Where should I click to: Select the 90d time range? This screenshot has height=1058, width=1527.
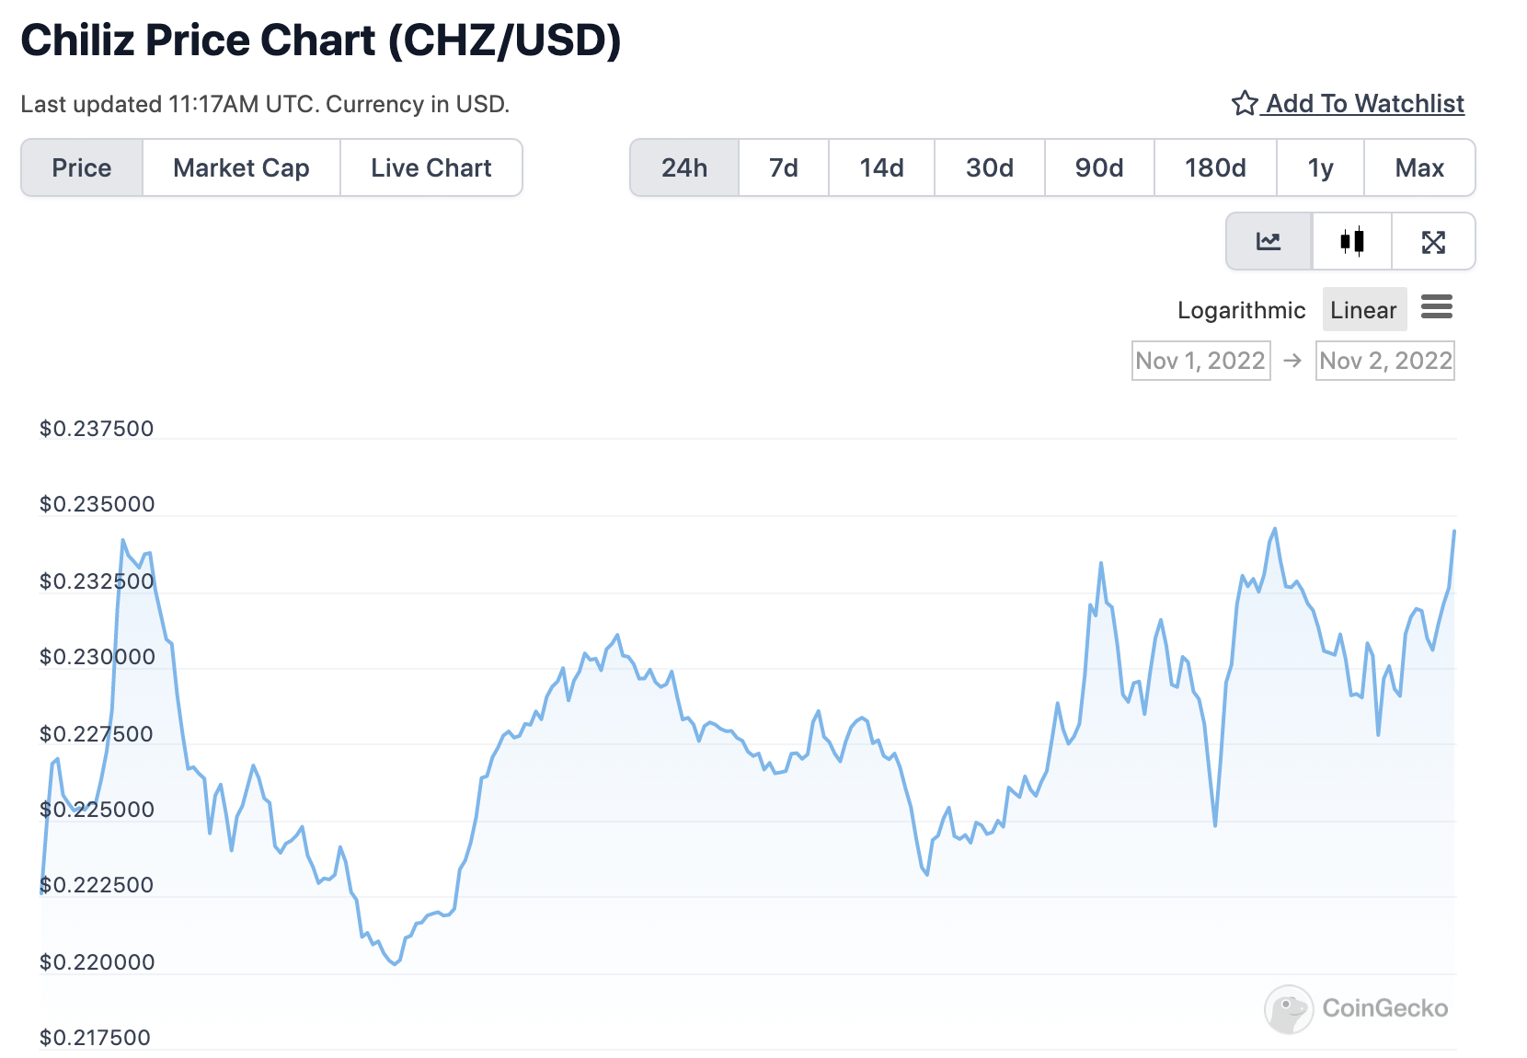[x=1099, y=167]
